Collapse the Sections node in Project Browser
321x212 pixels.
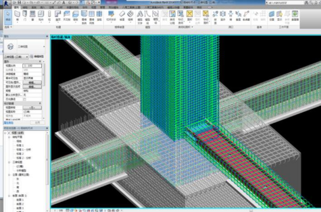click(9, 196)
